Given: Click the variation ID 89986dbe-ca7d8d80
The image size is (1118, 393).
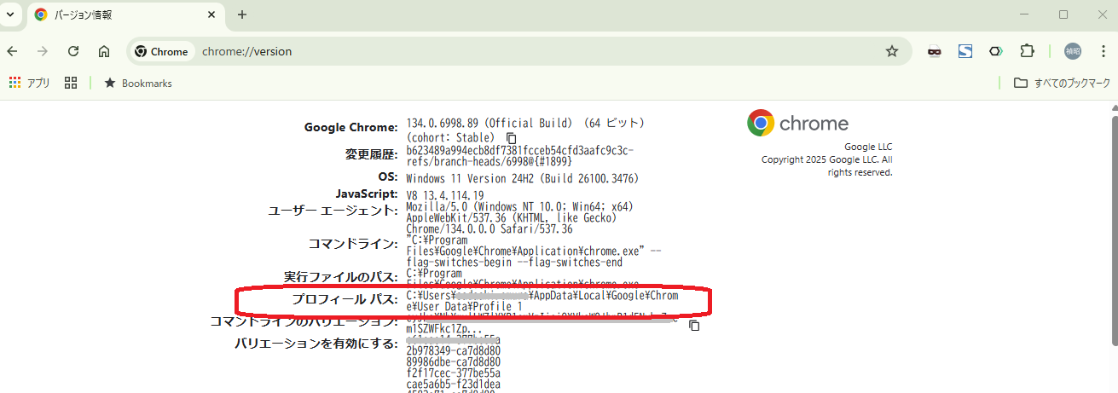Looking at the screenshot, I should click(454, 361).
